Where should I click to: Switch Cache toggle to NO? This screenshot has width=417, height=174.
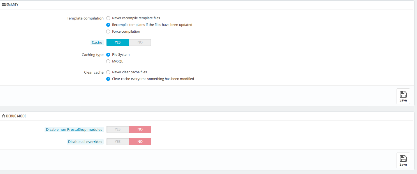[140, 42]
